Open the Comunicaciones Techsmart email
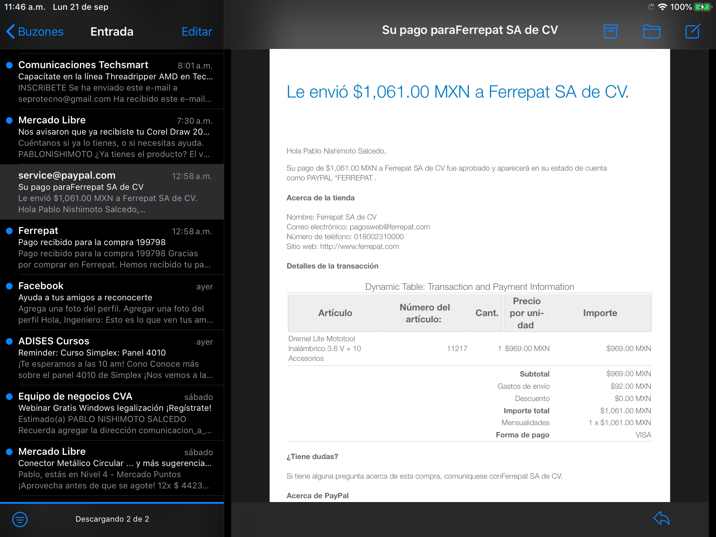The image size is (716, 537). point(112,81)
